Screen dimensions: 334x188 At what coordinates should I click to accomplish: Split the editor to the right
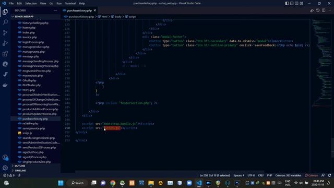(x=324, y=10)
